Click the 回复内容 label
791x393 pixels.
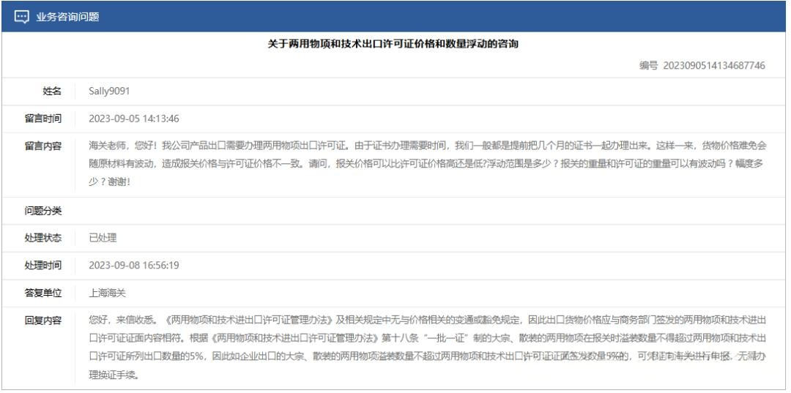tap(43, 320)
